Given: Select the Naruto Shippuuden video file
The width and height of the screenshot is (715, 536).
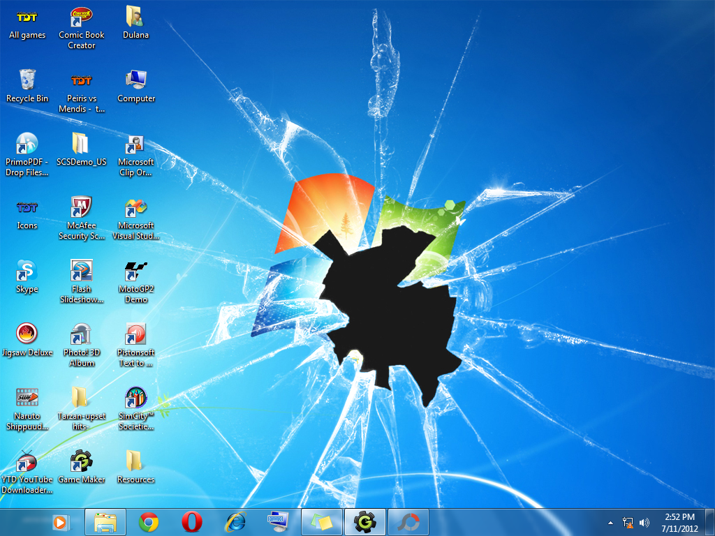Looking at the screenshot, I should click(27, 398).
